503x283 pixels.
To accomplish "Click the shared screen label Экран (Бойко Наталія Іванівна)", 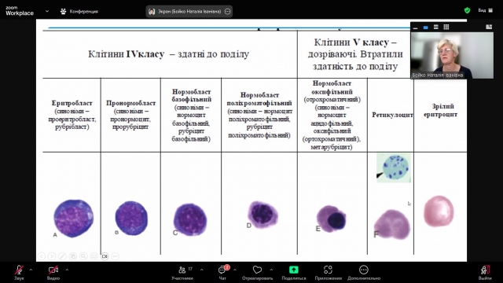I will coord(189,11).
